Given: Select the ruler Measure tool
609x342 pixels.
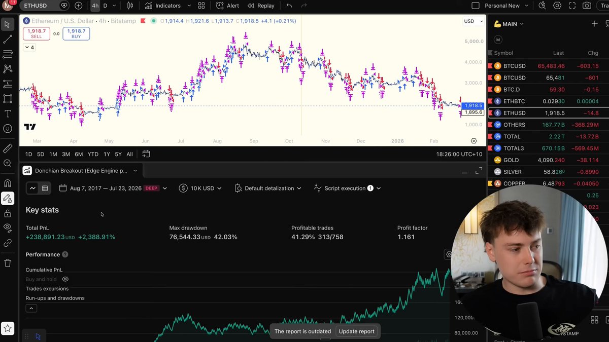Looking at the screenshot, I should (7, 148).
